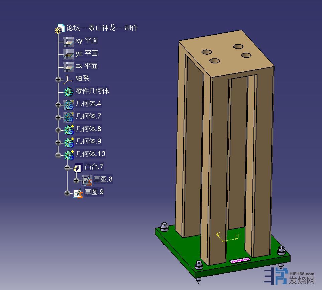The height and width of the screenshot is (290, 322).
Task: Click the pink label on green base plate
Action: pyautogui.click(x=240, y=260)
